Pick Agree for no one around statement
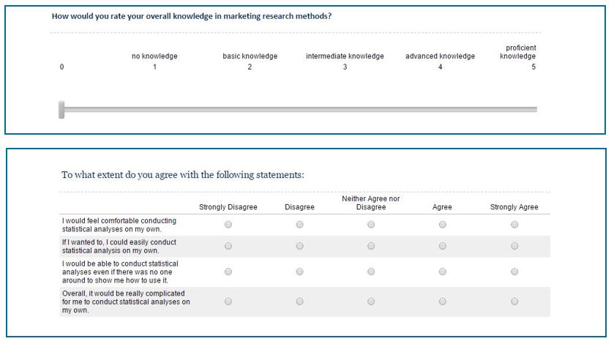 442,272
